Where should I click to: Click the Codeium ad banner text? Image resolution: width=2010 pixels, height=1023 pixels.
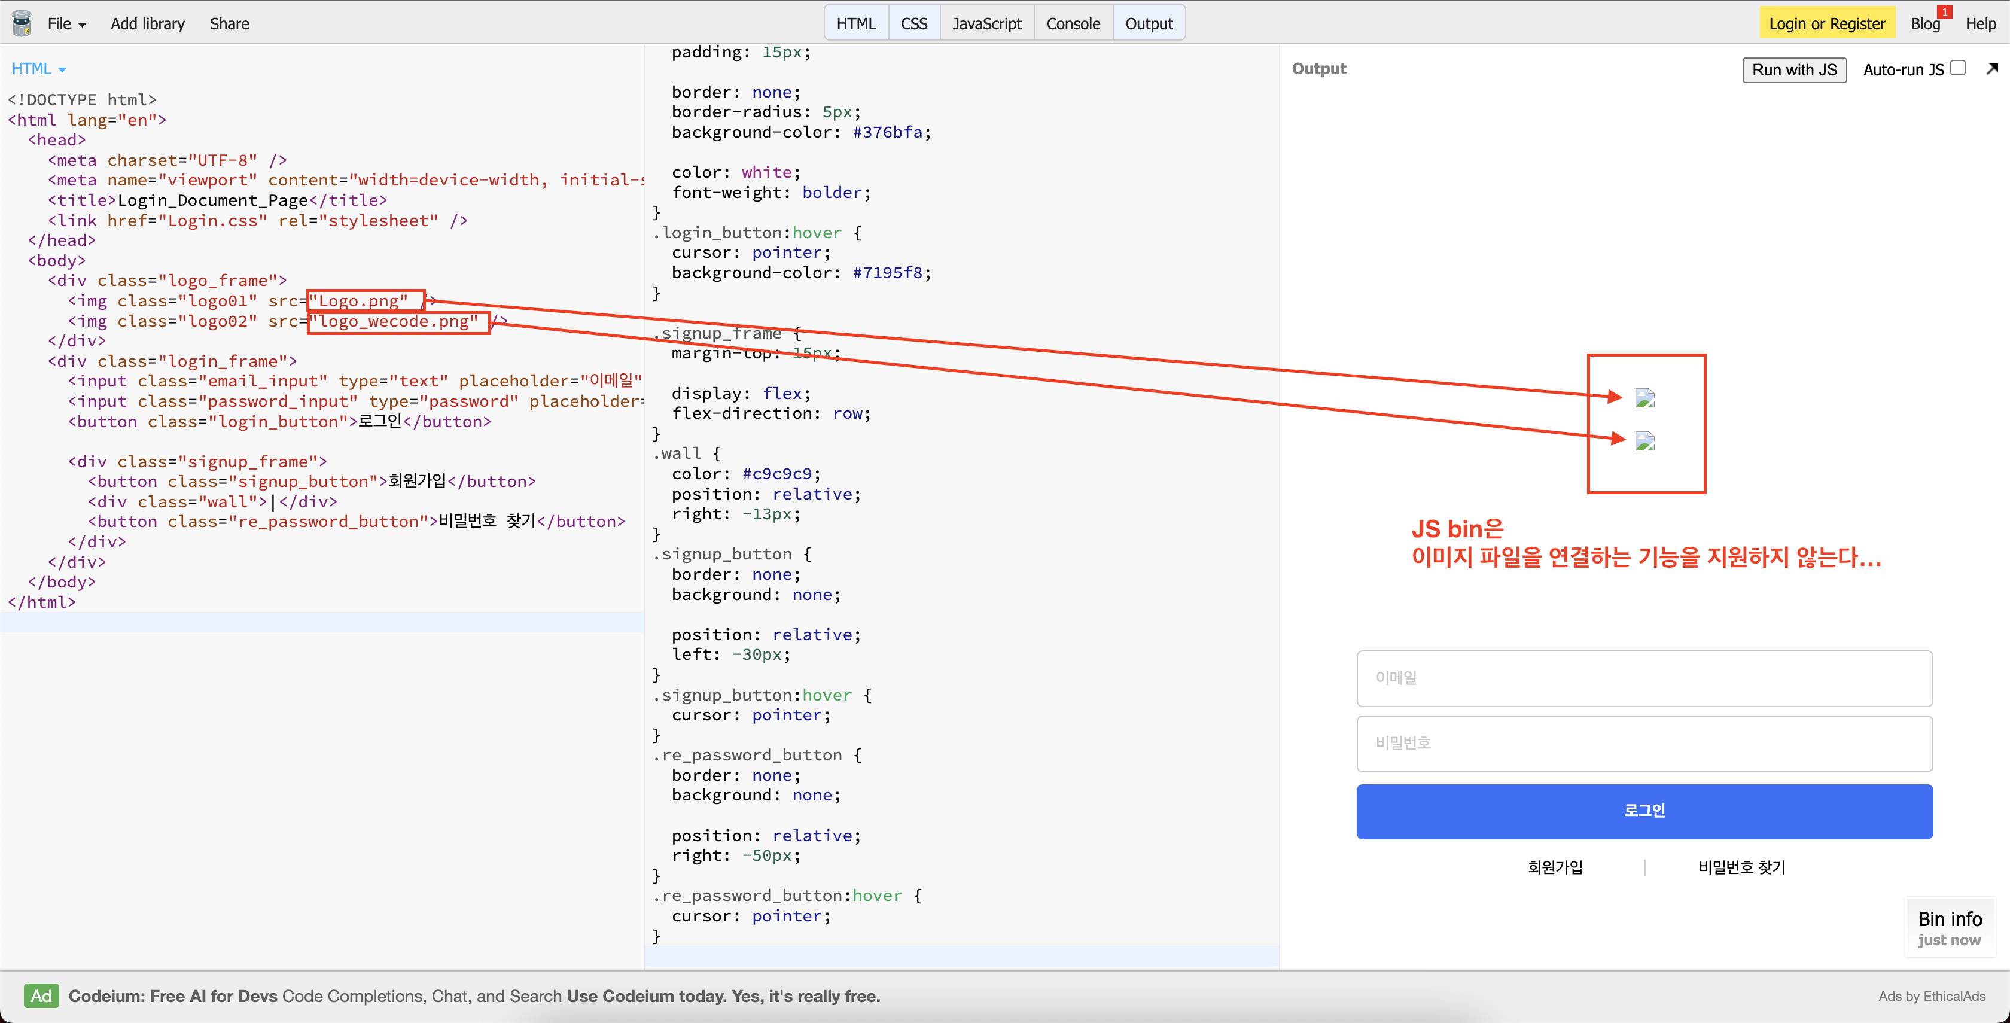point(474,997)
